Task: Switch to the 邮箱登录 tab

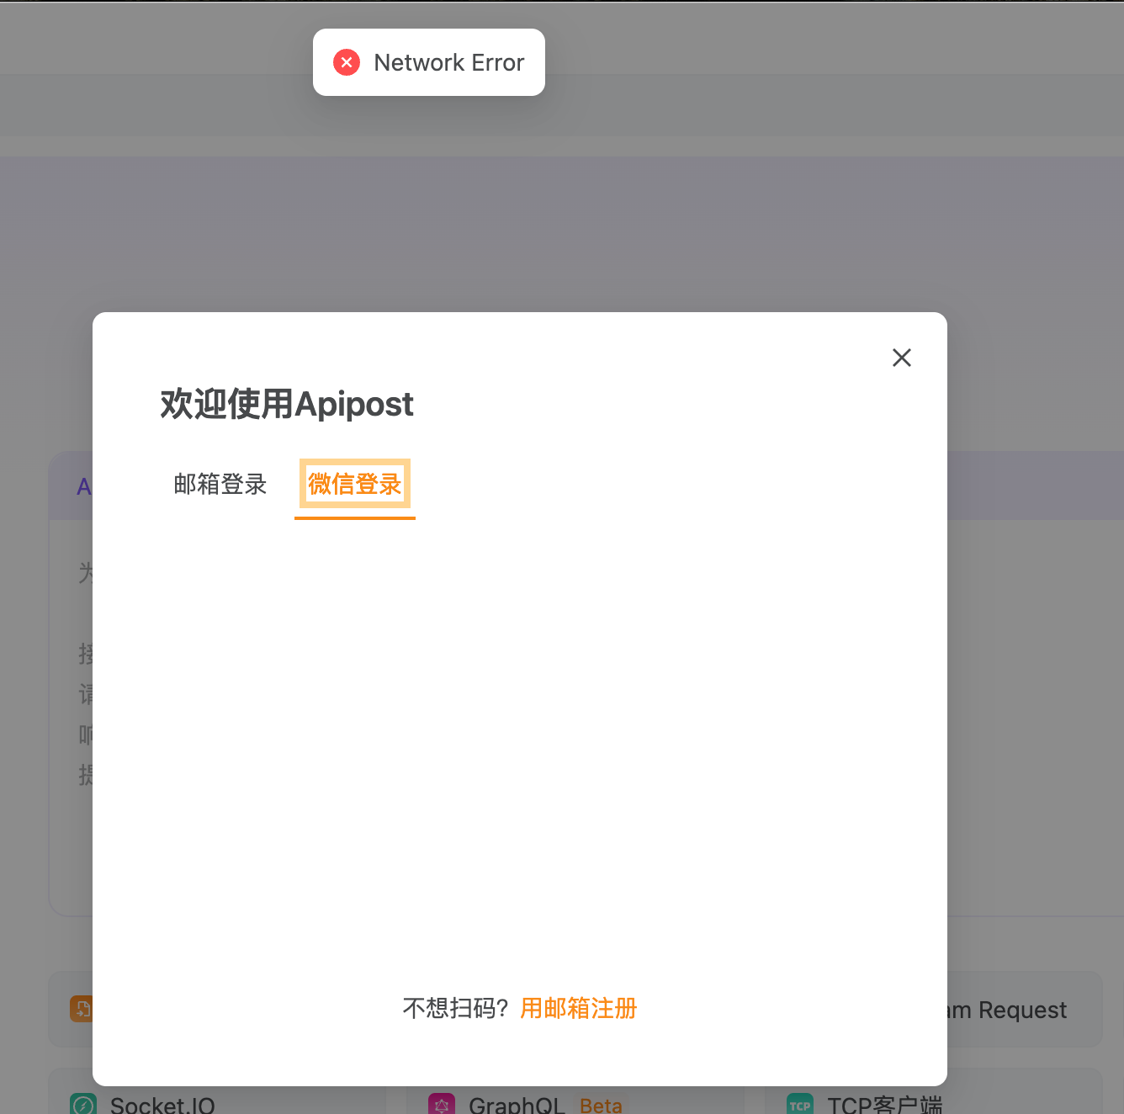Action: 220,484
